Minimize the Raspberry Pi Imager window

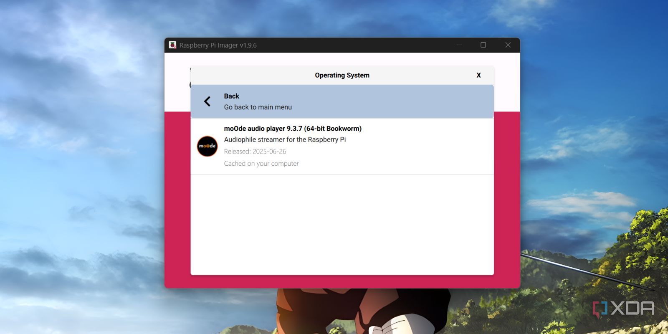point(459,45)
